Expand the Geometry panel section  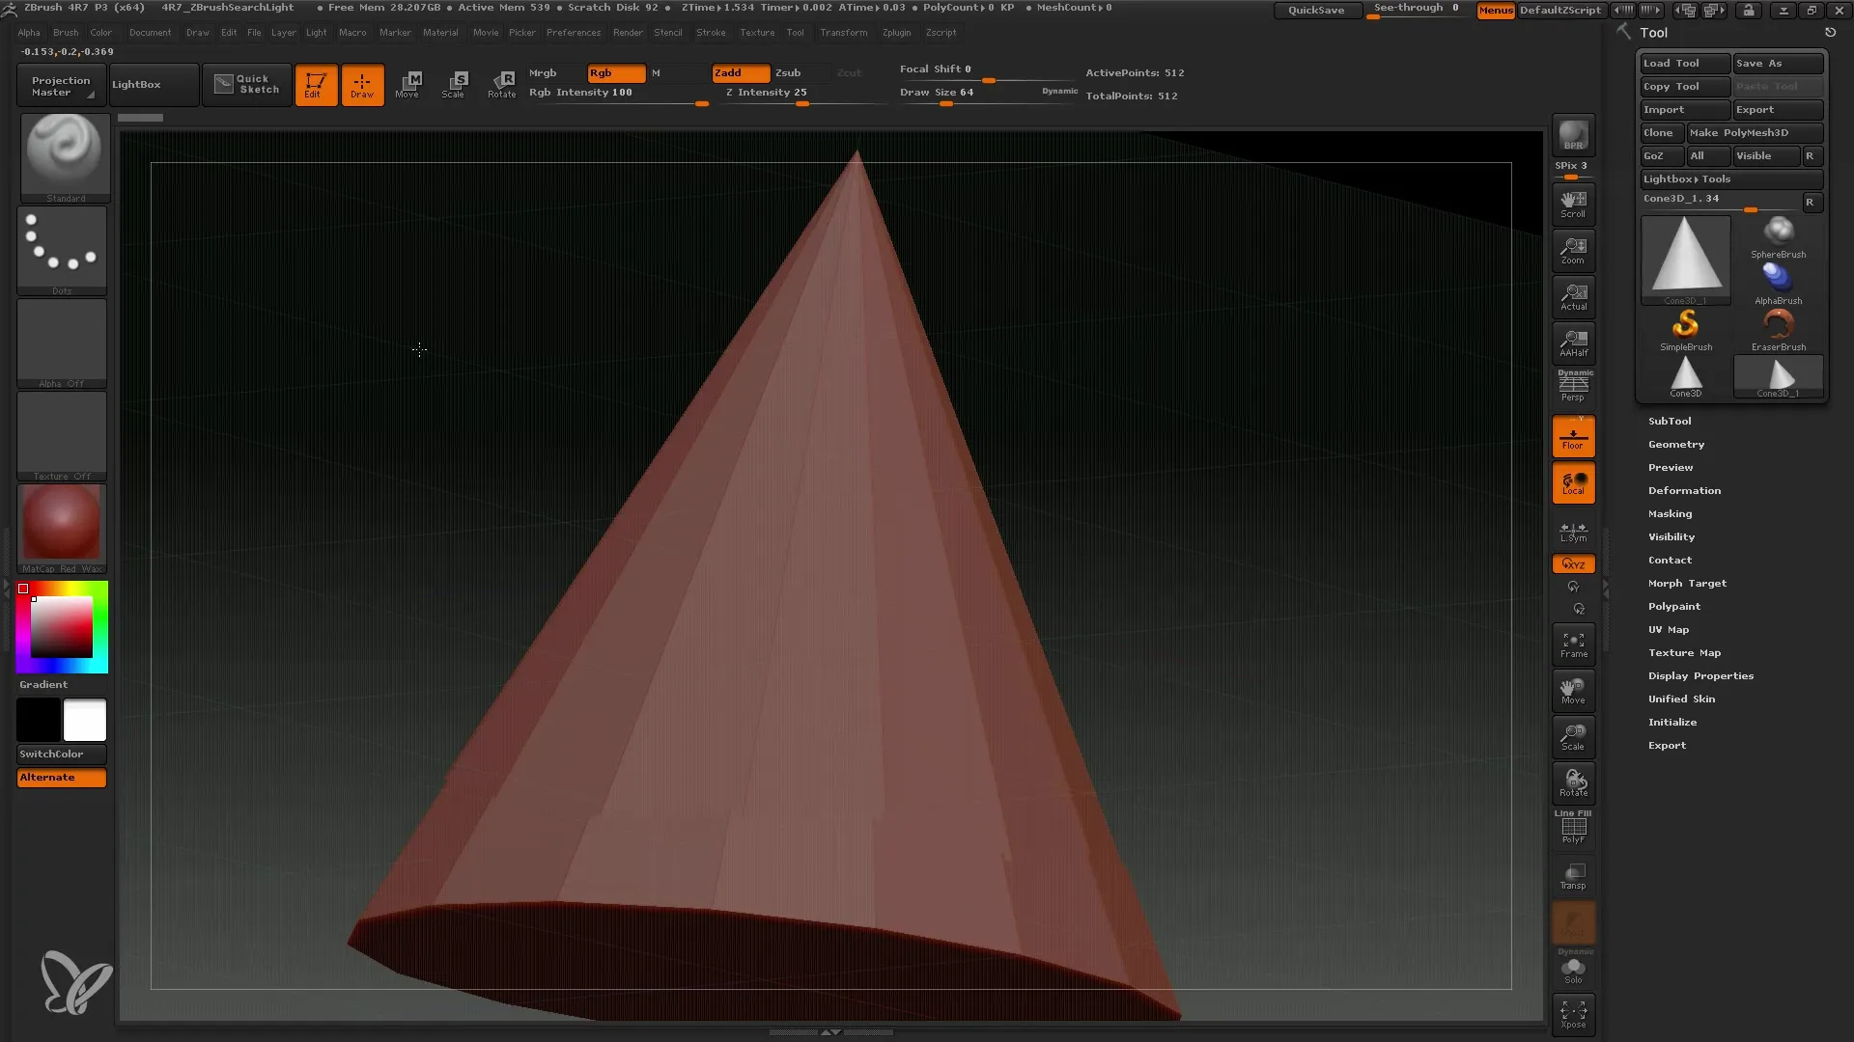(1675, 444)
